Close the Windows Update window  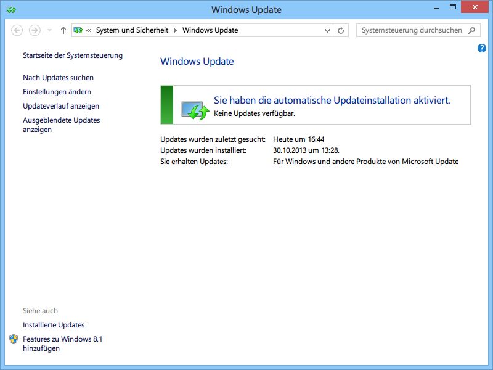pyautogui.click(x=475, y=7)
